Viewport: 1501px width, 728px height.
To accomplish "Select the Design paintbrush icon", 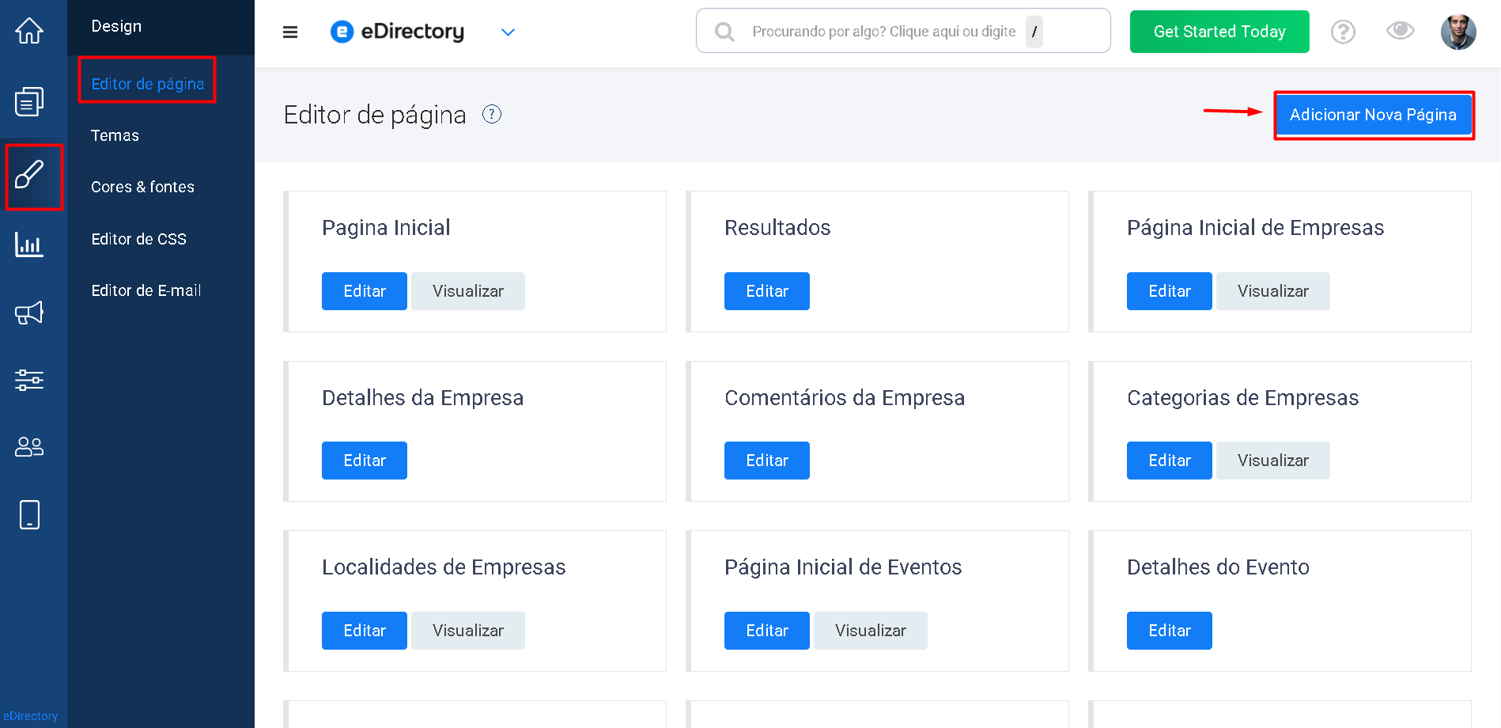I will (x=29, y=174).
